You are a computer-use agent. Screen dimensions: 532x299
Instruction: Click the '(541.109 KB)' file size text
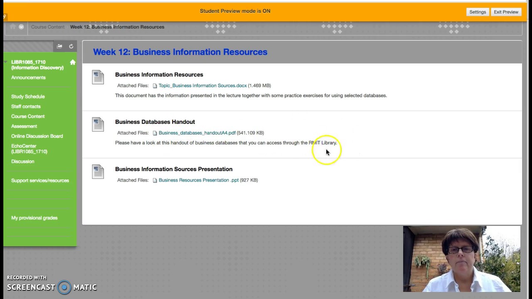coord(250,133)
